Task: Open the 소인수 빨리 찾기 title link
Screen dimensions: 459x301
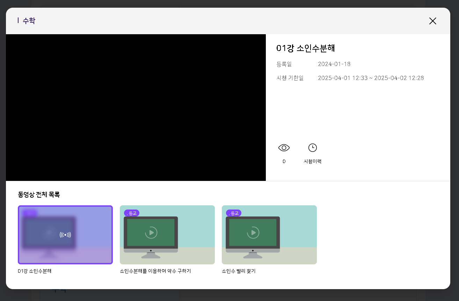Action: [x=239, y=271]
